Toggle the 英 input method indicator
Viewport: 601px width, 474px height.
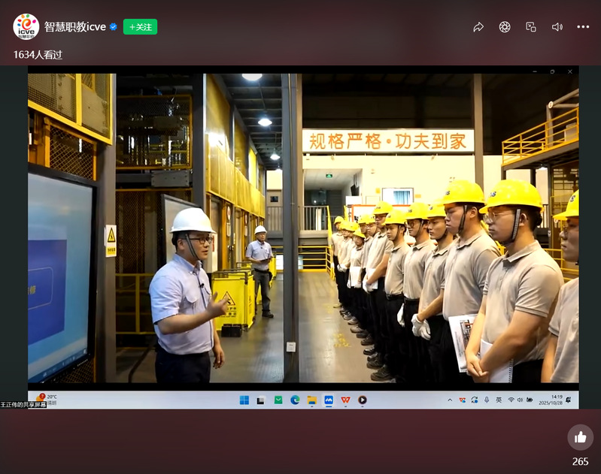click(x=499, y=400)
